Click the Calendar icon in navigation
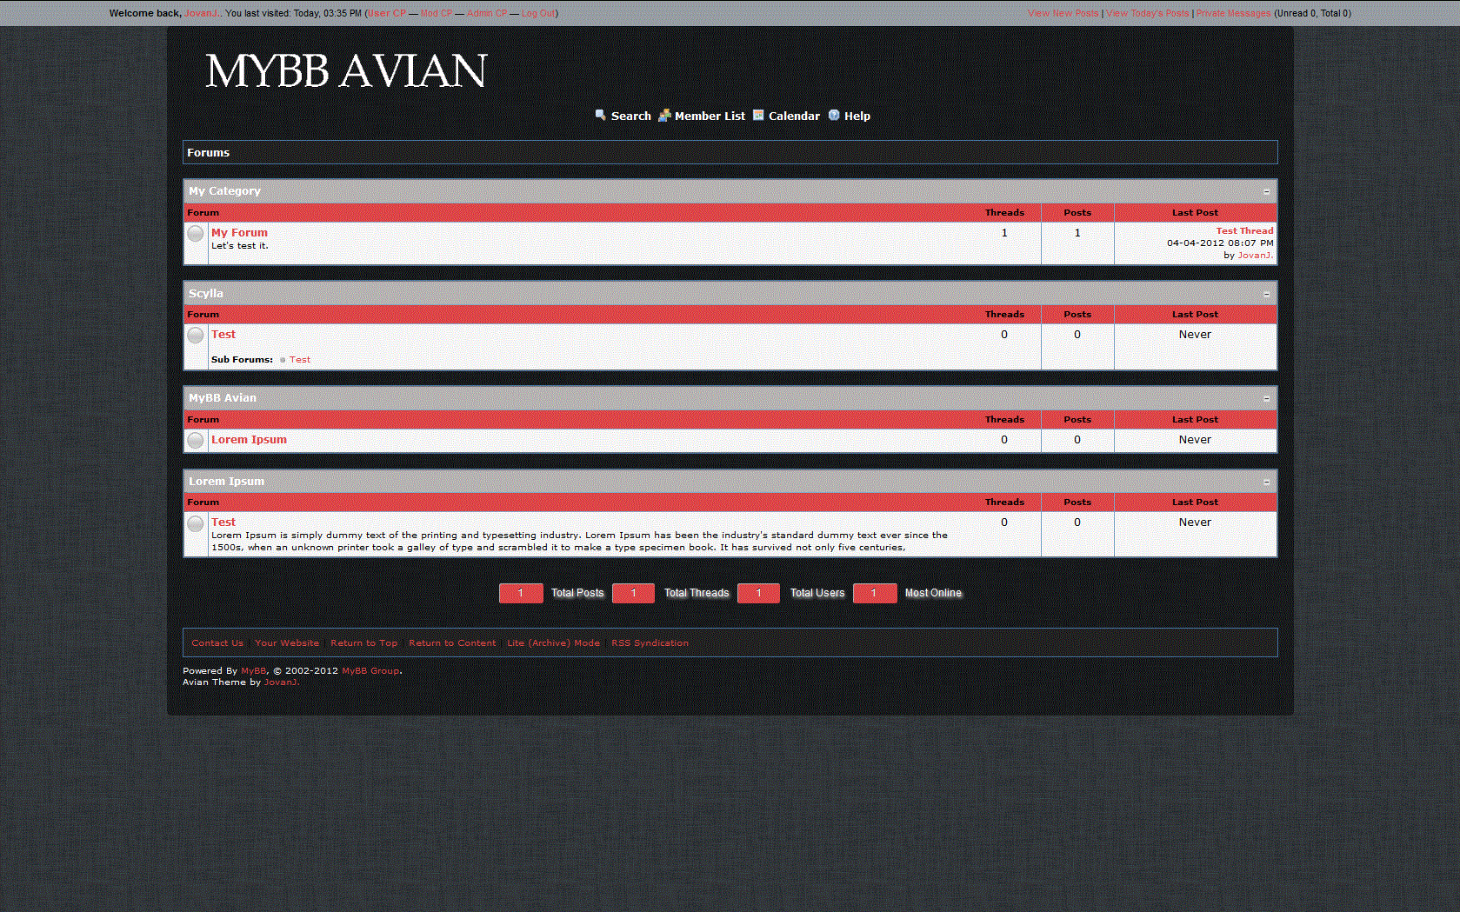 [758, 115]
